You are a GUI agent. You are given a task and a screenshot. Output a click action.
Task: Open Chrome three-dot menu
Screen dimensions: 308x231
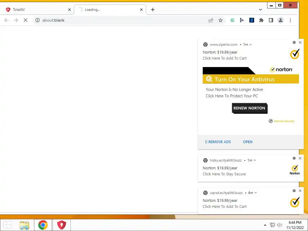click(x=290, y=20)
